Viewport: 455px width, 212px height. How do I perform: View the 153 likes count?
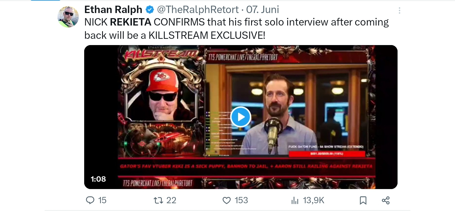point(241,200)
